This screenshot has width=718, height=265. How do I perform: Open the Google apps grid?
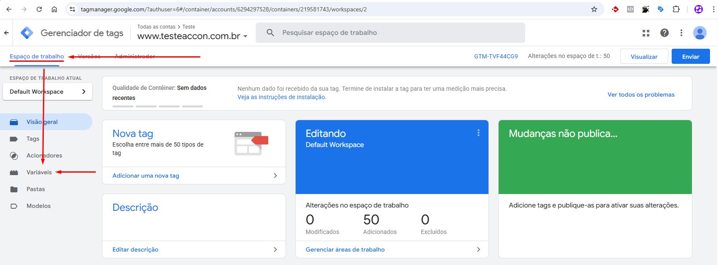[646, 33]
